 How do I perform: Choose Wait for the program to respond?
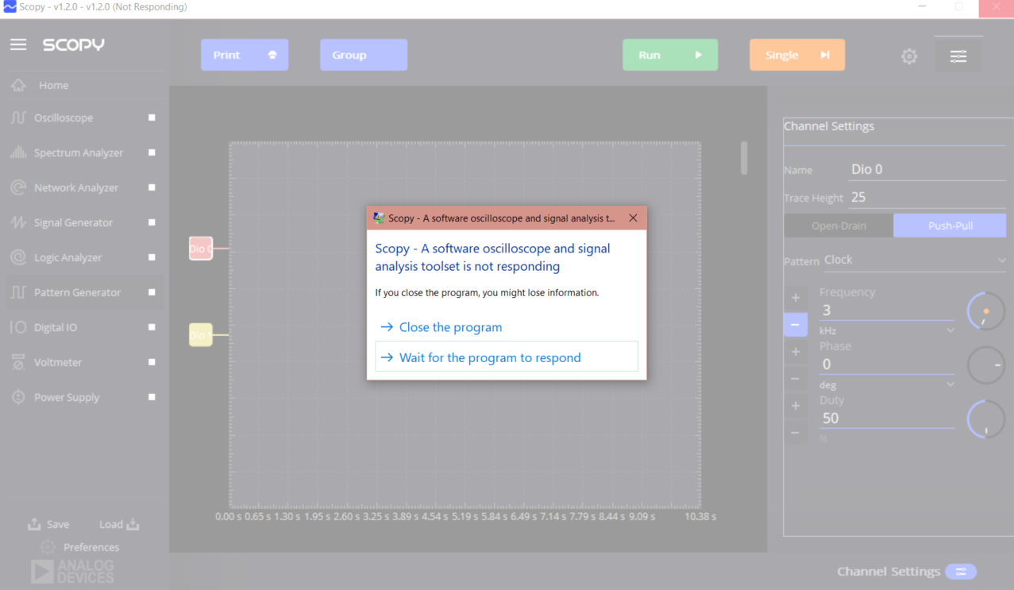[x=507, y=357]
